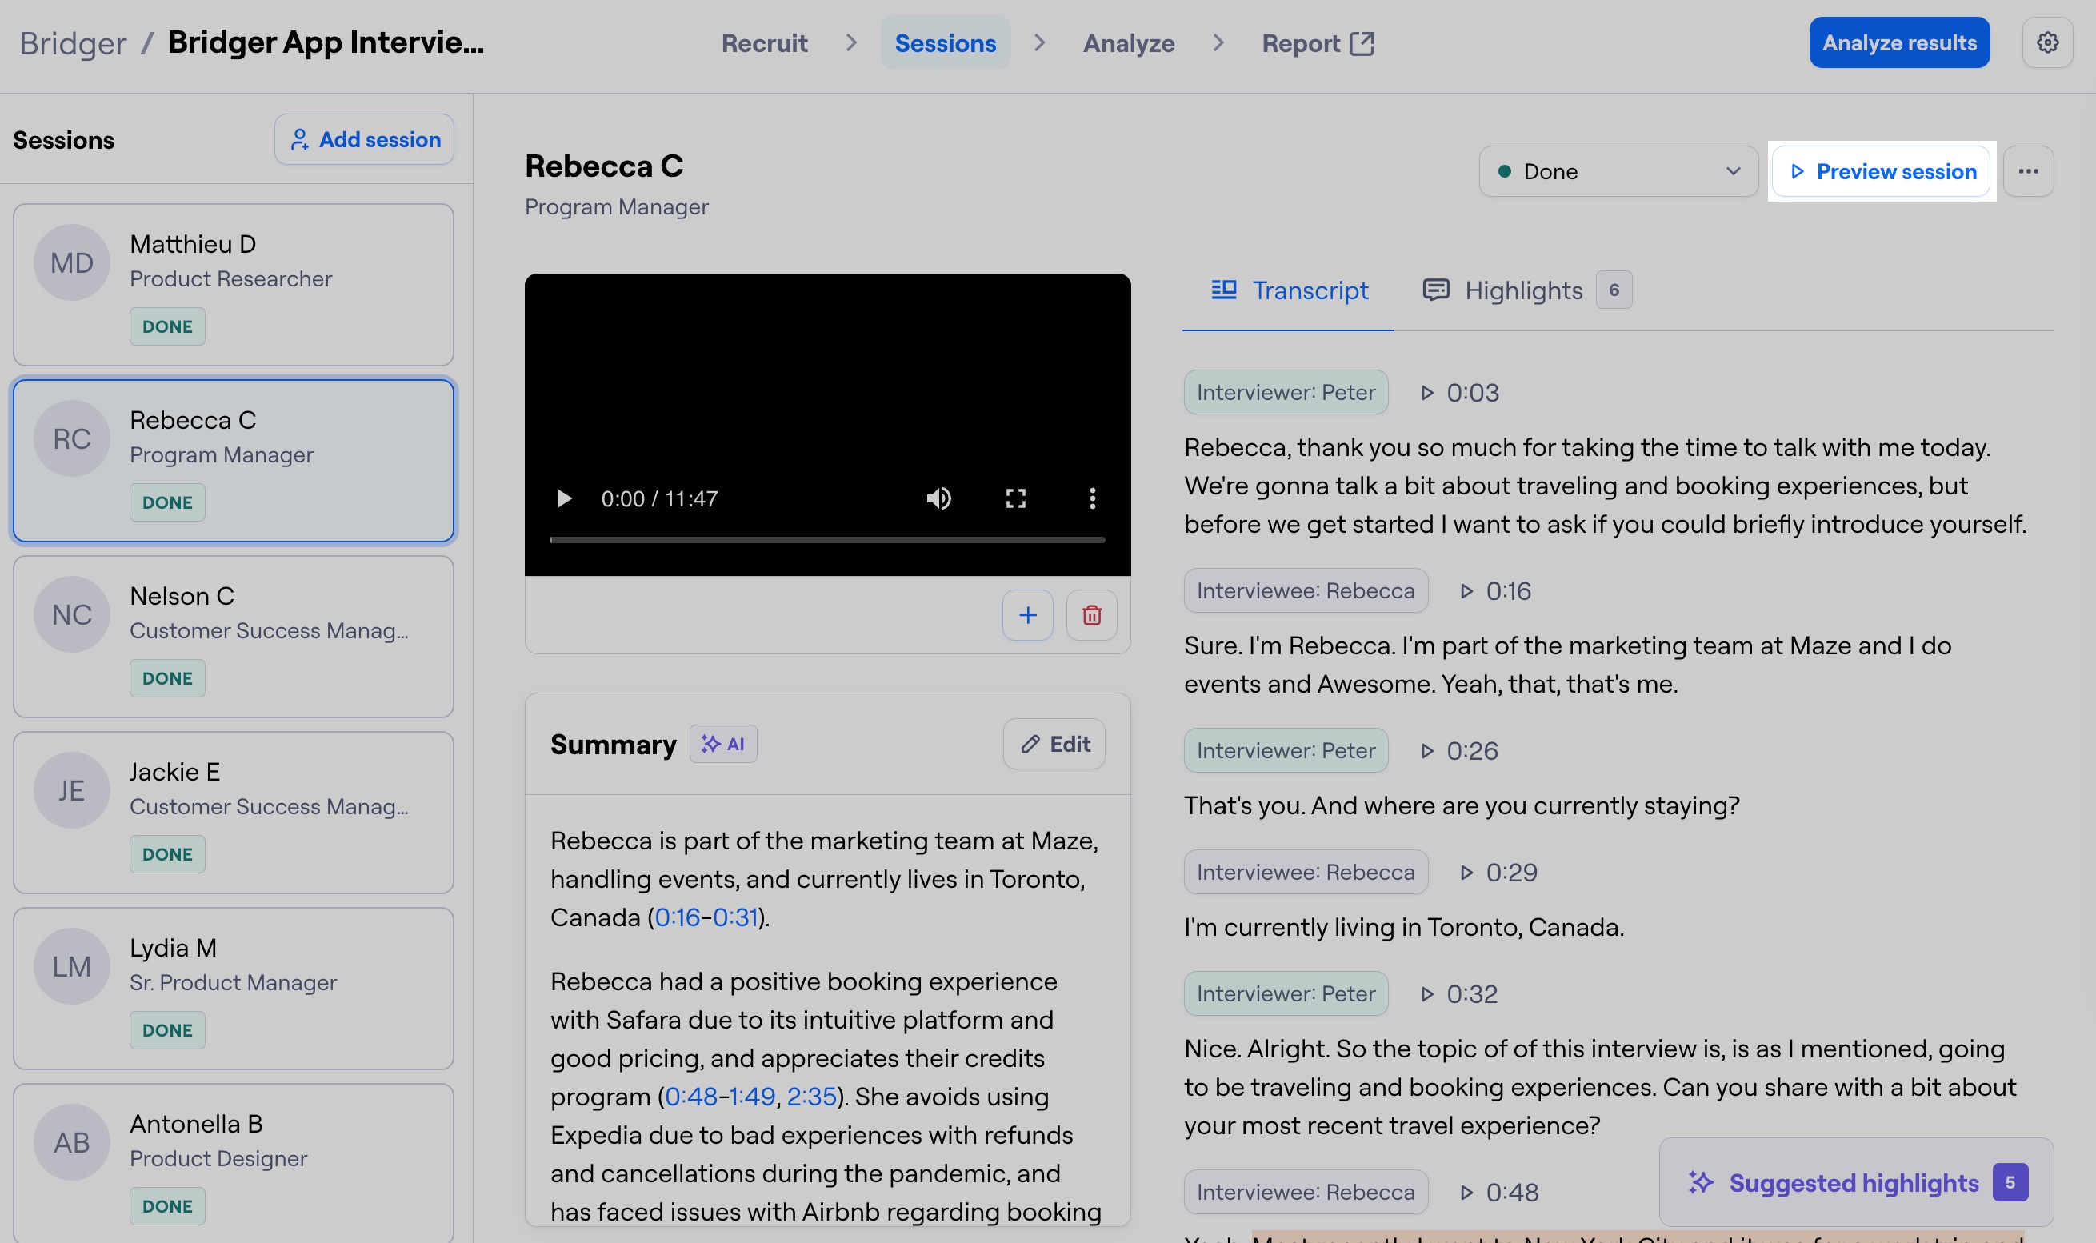Click the Analyze results button
The width and height of the screenshot is (2096, 1243).
(1899, 42)
